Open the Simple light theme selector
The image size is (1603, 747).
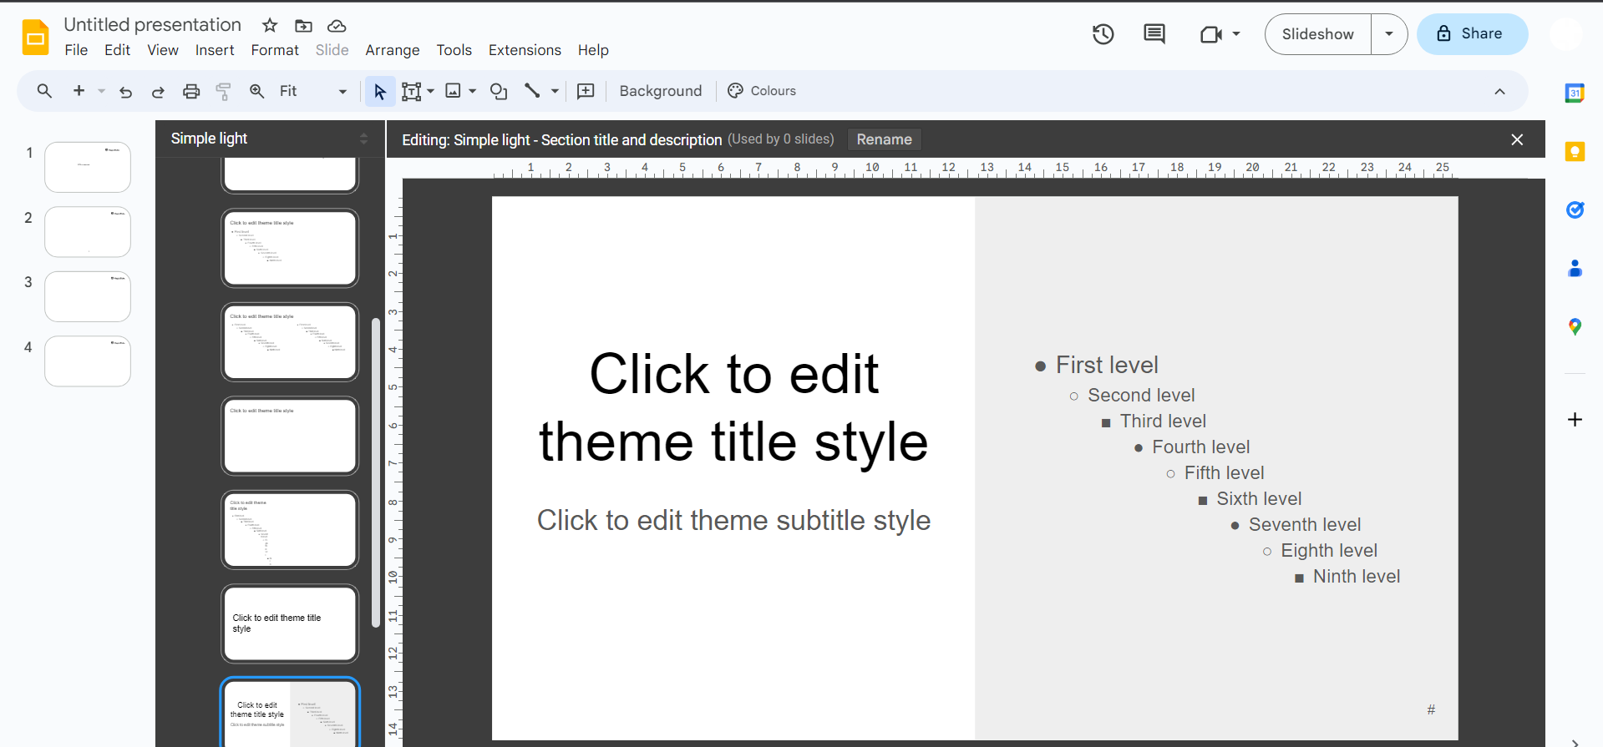coord(269,139)
